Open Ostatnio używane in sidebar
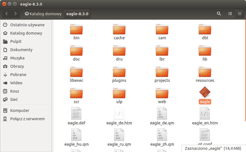The height and width of the screenshot is (152, 246). pyautogui.click(x=27, y=25)
